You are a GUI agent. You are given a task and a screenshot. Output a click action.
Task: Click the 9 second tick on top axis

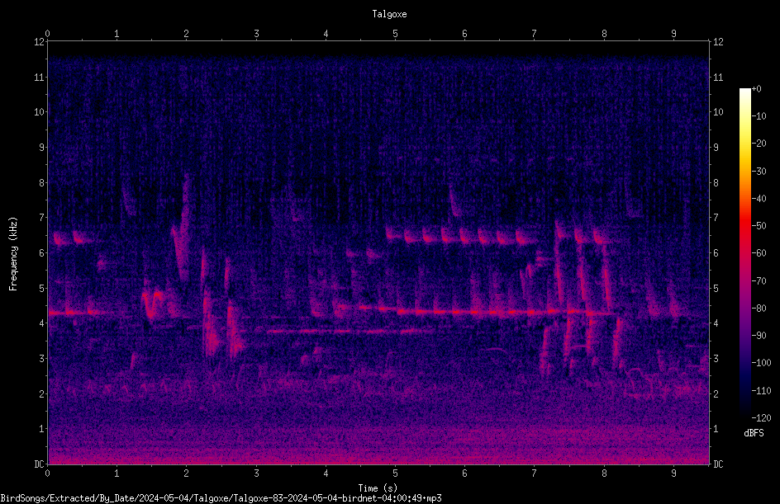coord(673,33)
